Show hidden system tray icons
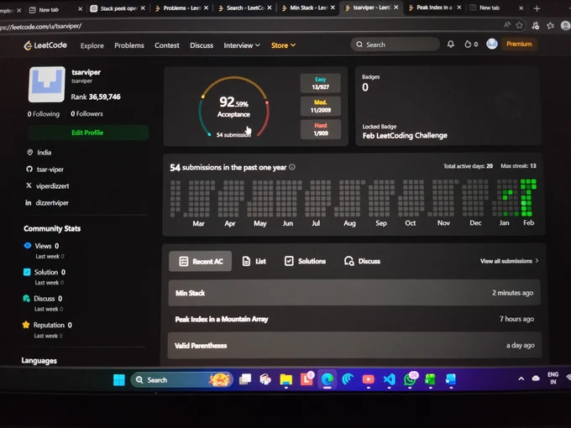The image size is (571, 428). 521,378
